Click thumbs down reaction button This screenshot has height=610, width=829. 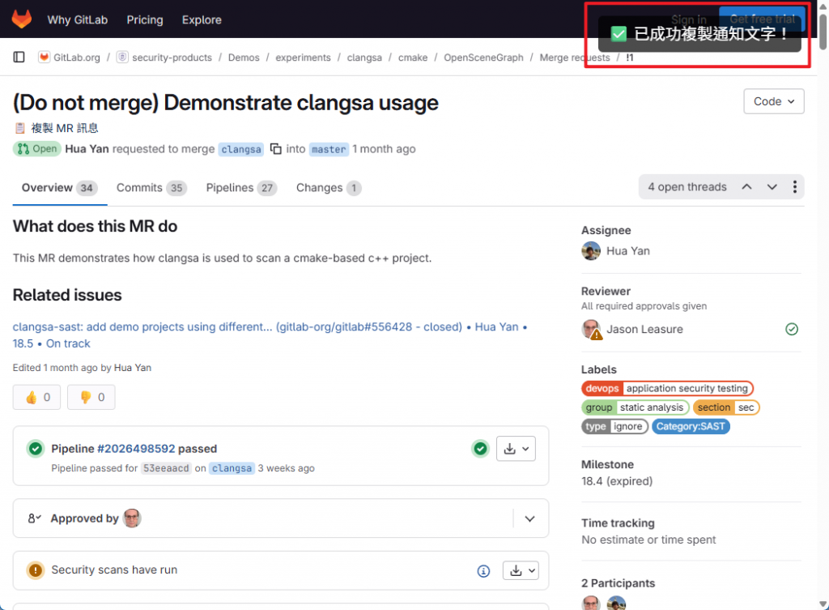(91, 397)
